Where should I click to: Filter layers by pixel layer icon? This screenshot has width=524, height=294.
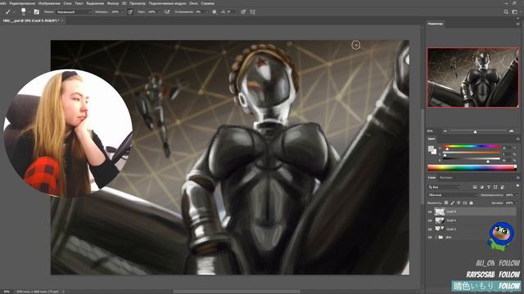[475, 187]
